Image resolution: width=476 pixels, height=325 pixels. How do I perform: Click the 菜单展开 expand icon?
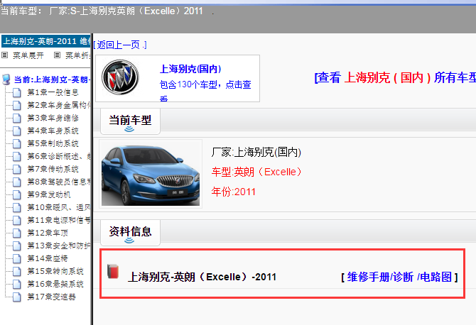click(5, 55)
